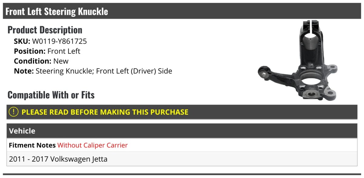Click the Position label
The image size is (364, 178).
(x=30, y=51)
